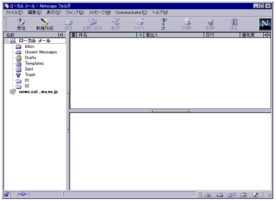Open the 表示(V) menu
The height and width of the screenshot is (201, 276).
(x=53, y=12)
